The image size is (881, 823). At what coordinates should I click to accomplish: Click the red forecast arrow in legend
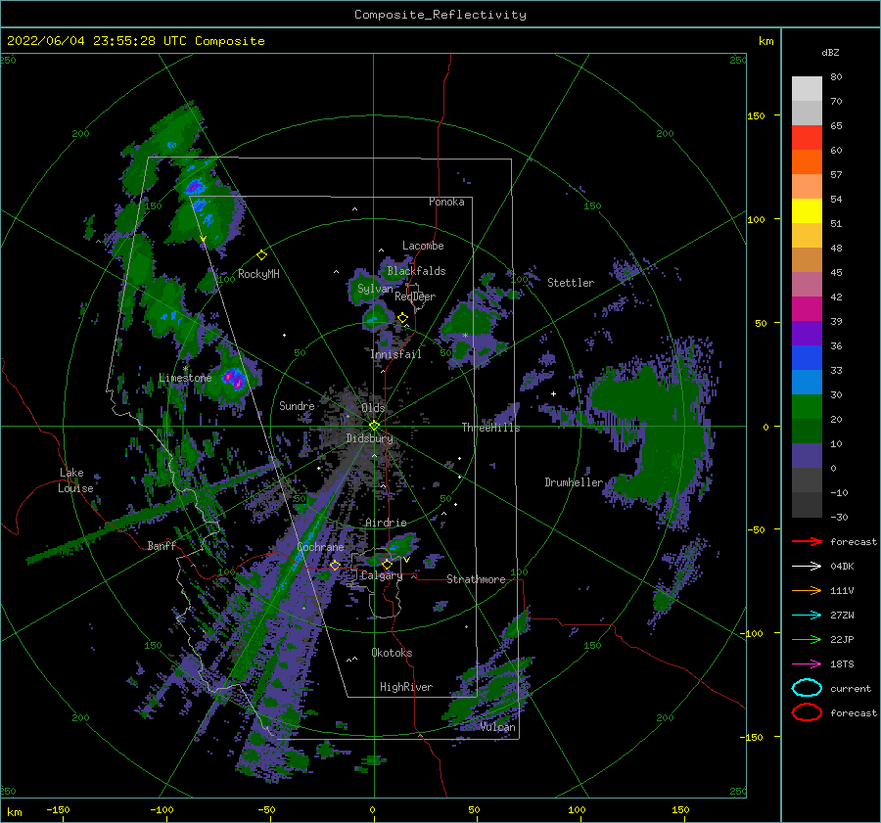tap(807, 541)
